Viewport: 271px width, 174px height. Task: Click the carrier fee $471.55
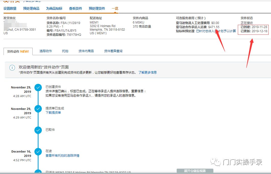coord(214,27)
